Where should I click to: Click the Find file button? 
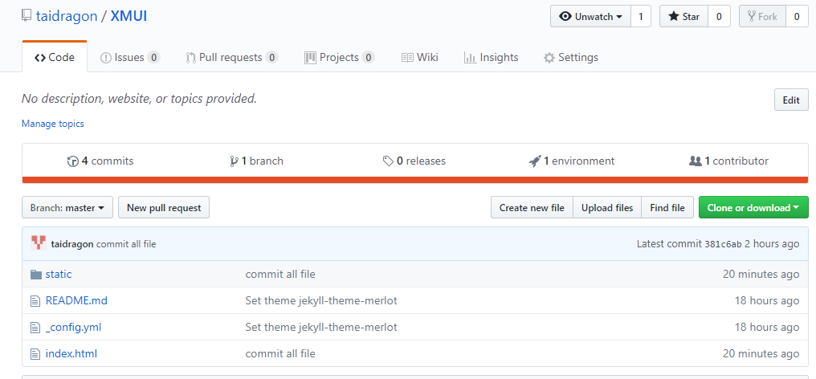pyautogui.click(x=667, y=207)
